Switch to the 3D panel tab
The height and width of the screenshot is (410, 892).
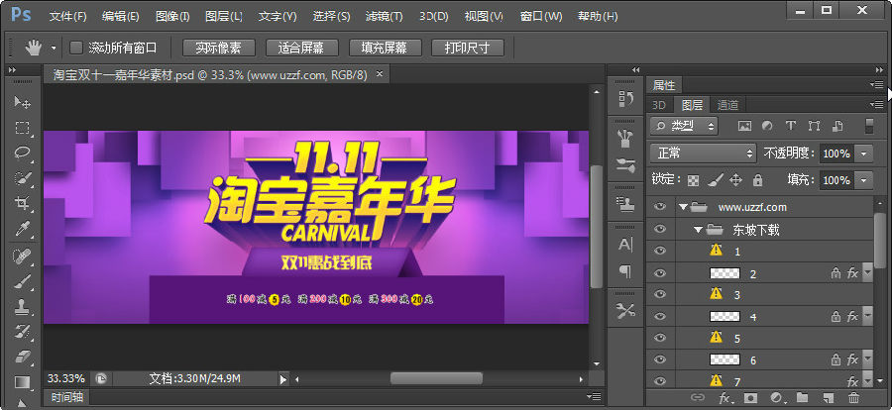(x=659, y=105)
